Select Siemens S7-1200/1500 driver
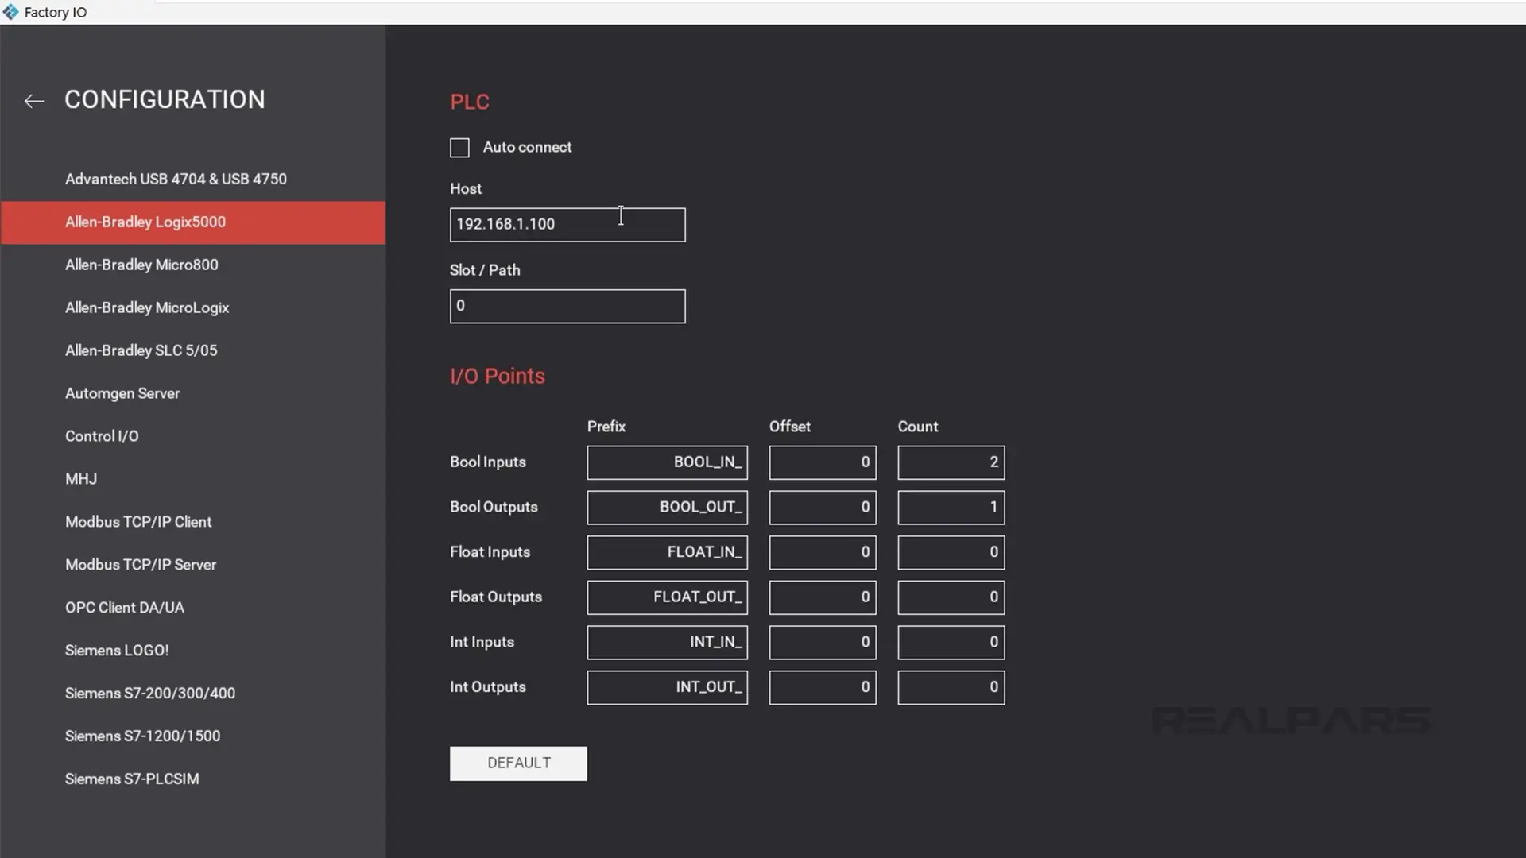 (193, 737)
